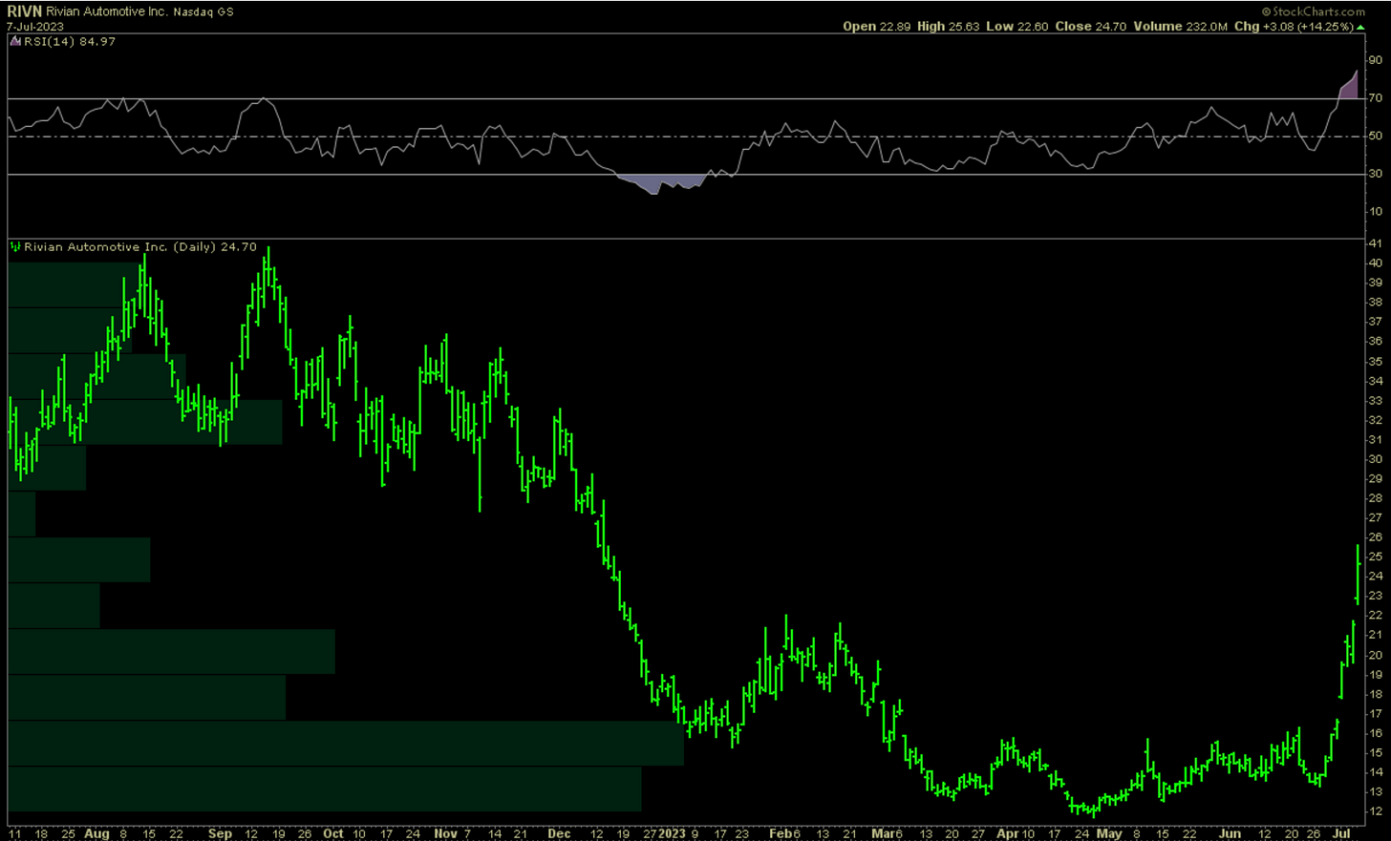Click the longest volume-by-price bar near 16
Viewport: 1391px width, 841px height.
coord(346,743)
